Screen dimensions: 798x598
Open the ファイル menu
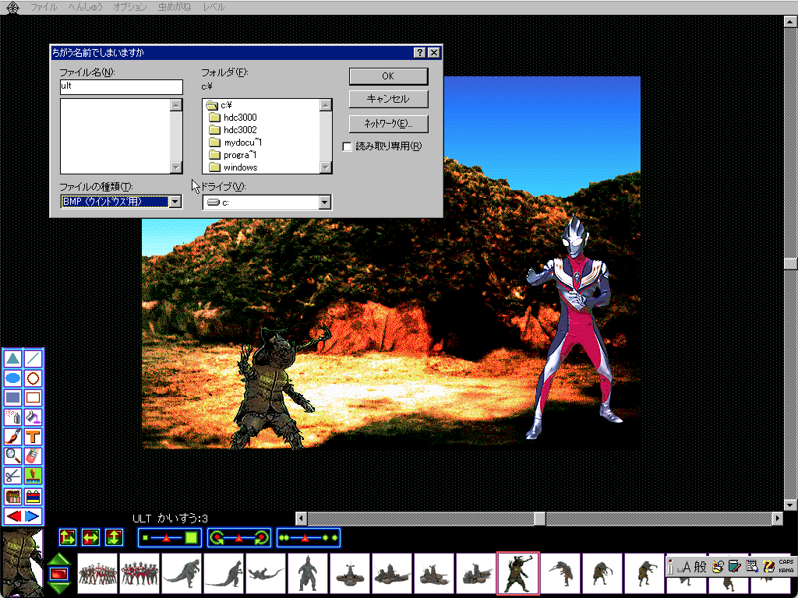(44, 7)
